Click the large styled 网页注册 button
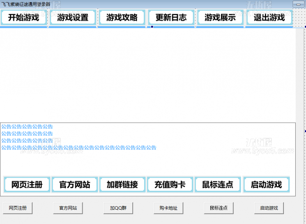Image resolution: width=306 pixels, height=224 pixels. pyautogui.click(x=27, y=185)
